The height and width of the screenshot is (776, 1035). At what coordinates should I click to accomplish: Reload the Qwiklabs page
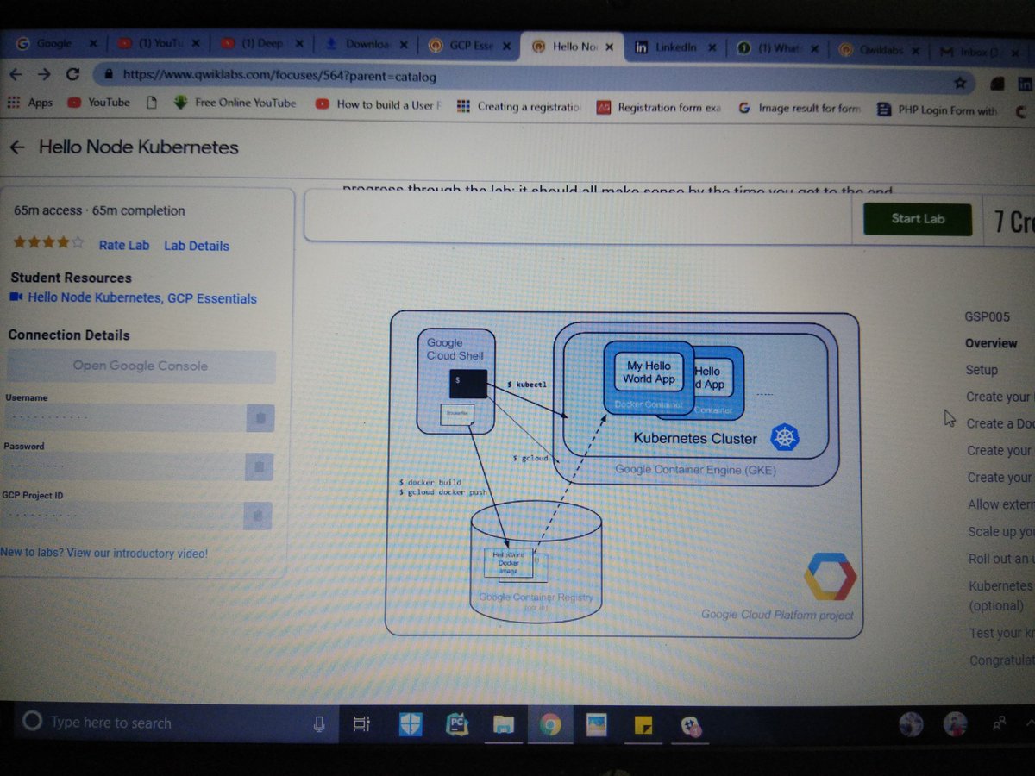(x=72, y=74)
